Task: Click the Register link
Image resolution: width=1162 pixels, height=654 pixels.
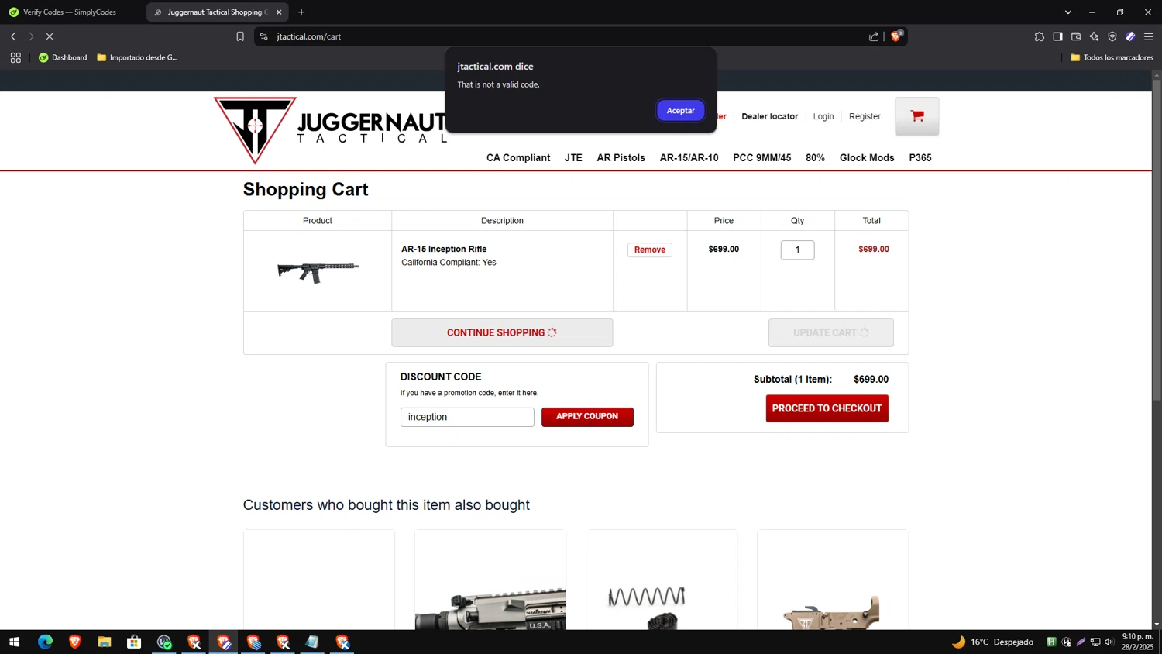Action: click(865, 116)
